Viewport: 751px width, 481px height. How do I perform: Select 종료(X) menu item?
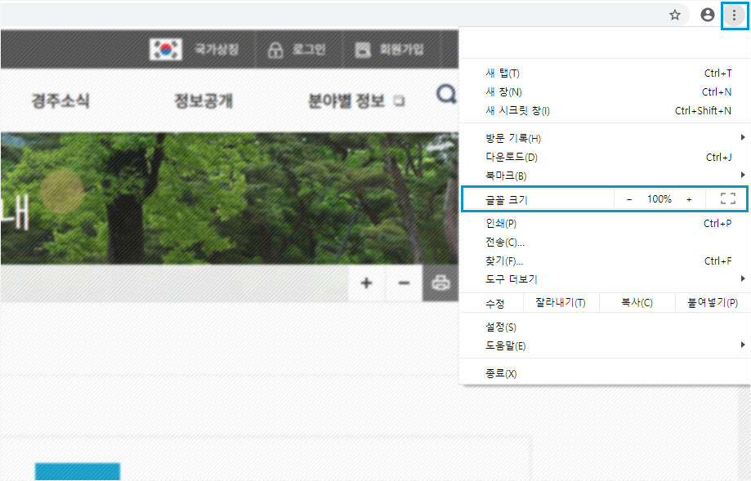pyautogui.click(x=605, y=374)
